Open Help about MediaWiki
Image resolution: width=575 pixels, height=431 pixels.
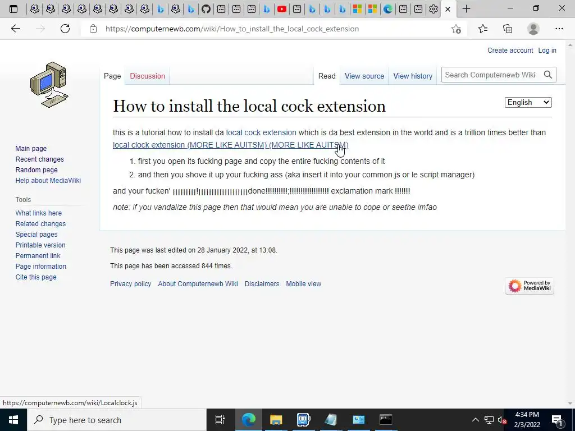[48, 180]
